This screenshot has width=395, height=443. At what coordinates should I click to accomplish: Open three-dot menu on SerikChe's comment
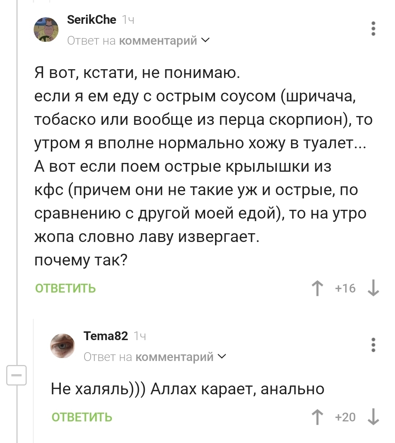point(373,29)
